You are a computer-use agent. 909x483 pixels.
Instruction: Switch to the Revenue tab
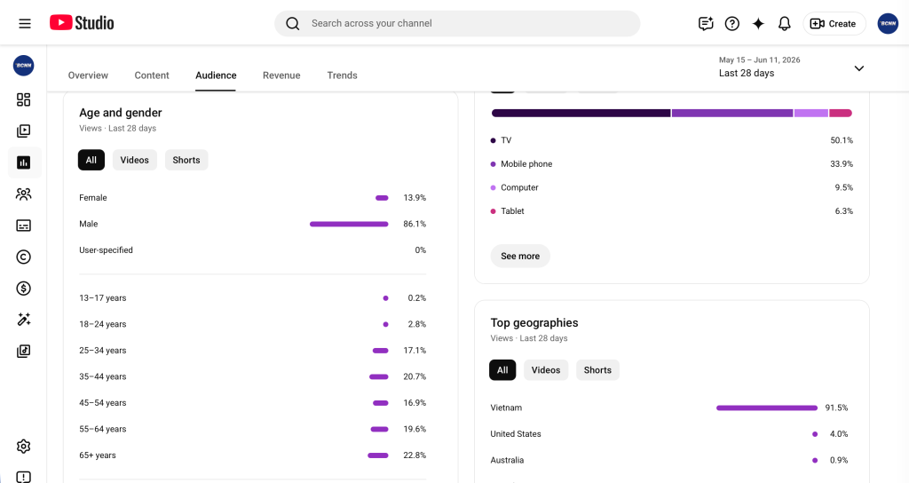[281, 75]
